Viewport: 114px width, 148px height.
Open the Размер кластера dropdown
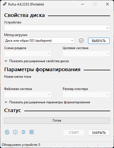[x=86, y=95]
